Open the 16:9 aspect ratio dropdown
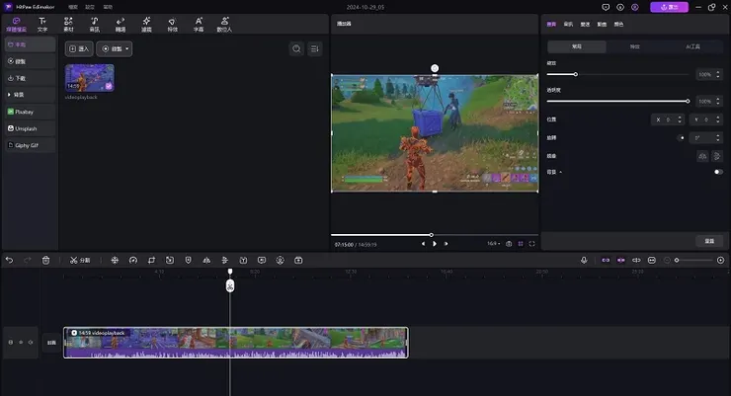The image size is (731, 396). point(492,243)
